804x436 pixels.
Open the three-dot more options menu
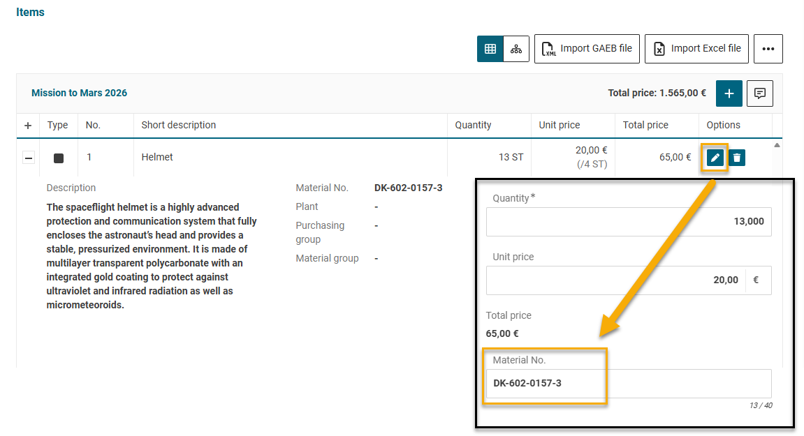[x=768, y=49]
